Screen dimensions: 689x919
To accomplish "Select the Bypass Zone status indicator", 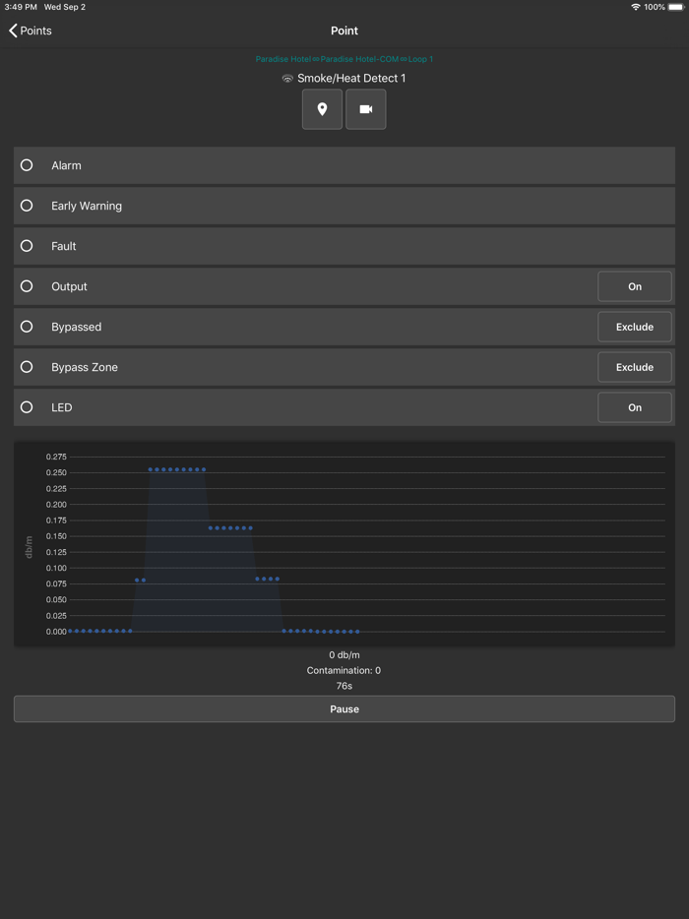I will point(27,367).
